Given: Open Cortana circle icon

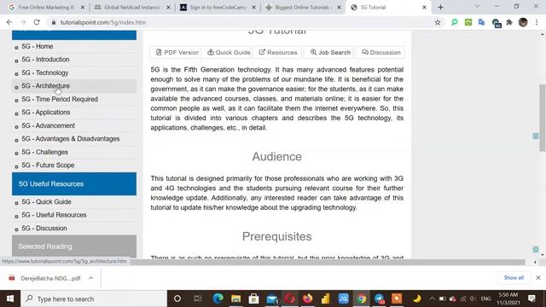Looking at the screenshot, I should click(177, 298).
